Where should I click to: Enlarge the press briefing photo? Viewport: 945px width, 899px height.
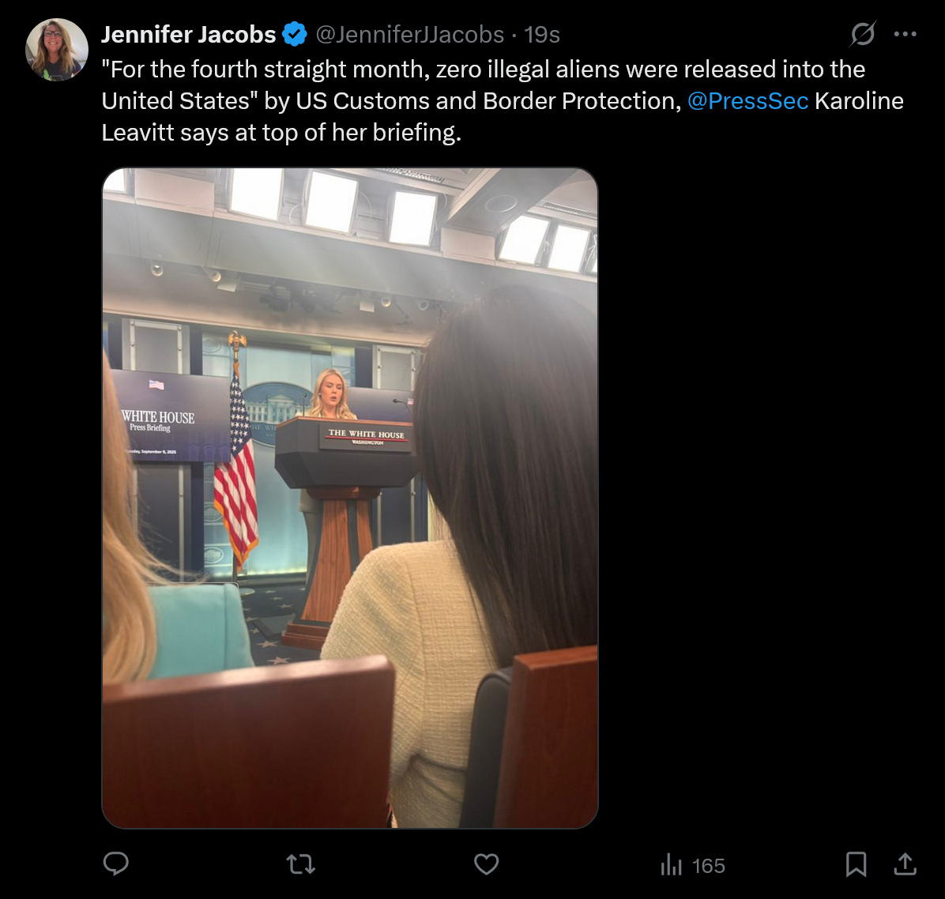350,498
